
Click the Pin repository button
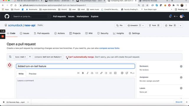(119, 26)
